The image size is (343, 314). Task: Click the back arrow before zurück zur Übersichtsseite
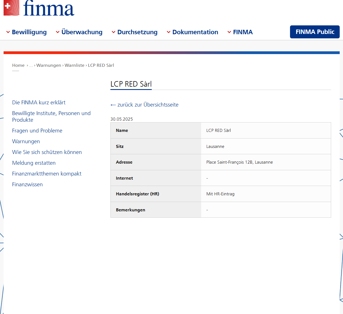tap(113, 105)
